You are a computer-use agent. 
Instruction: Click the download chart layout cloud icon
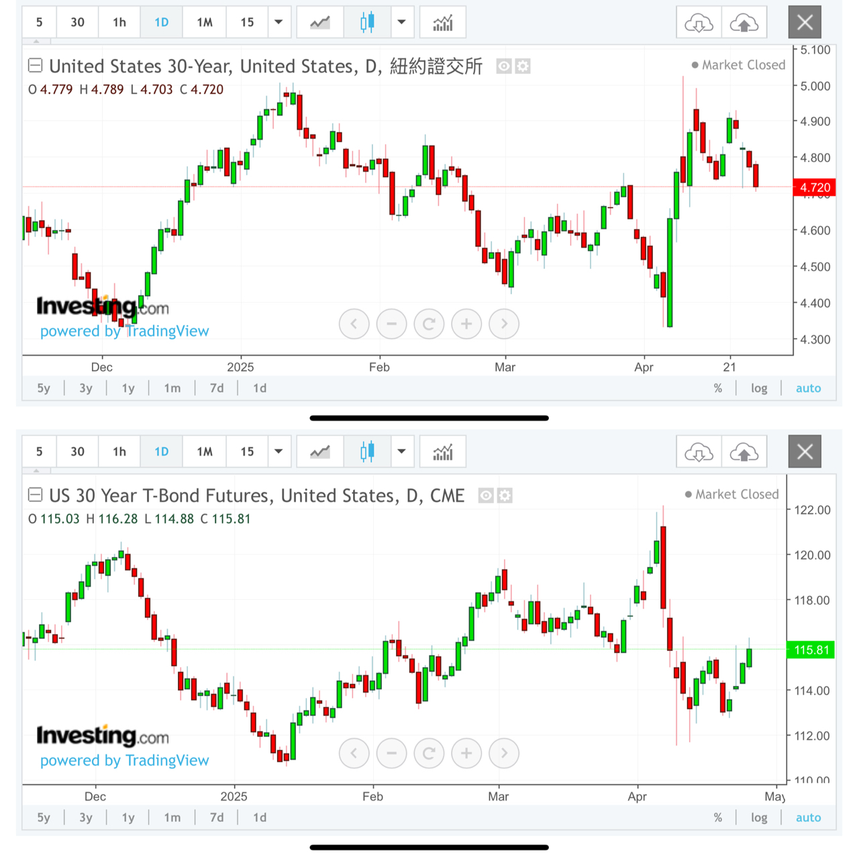pos(699,22)
